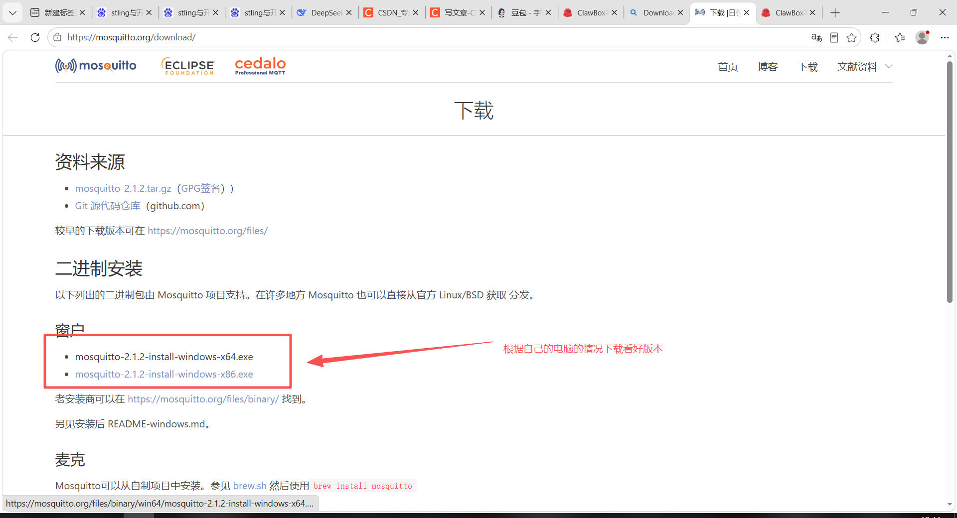Screen dimensions: 957x518
Task: Open the page translate icon
Action: (x=816, y=37)
